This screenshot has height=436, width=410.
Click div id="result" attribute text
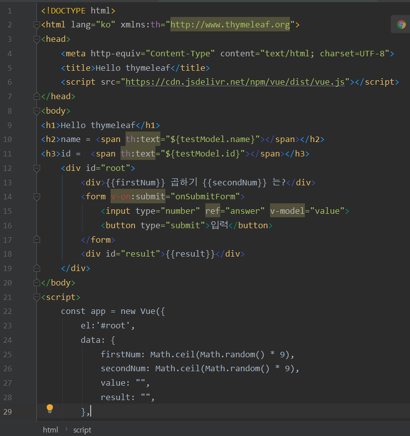click(133, 254)
